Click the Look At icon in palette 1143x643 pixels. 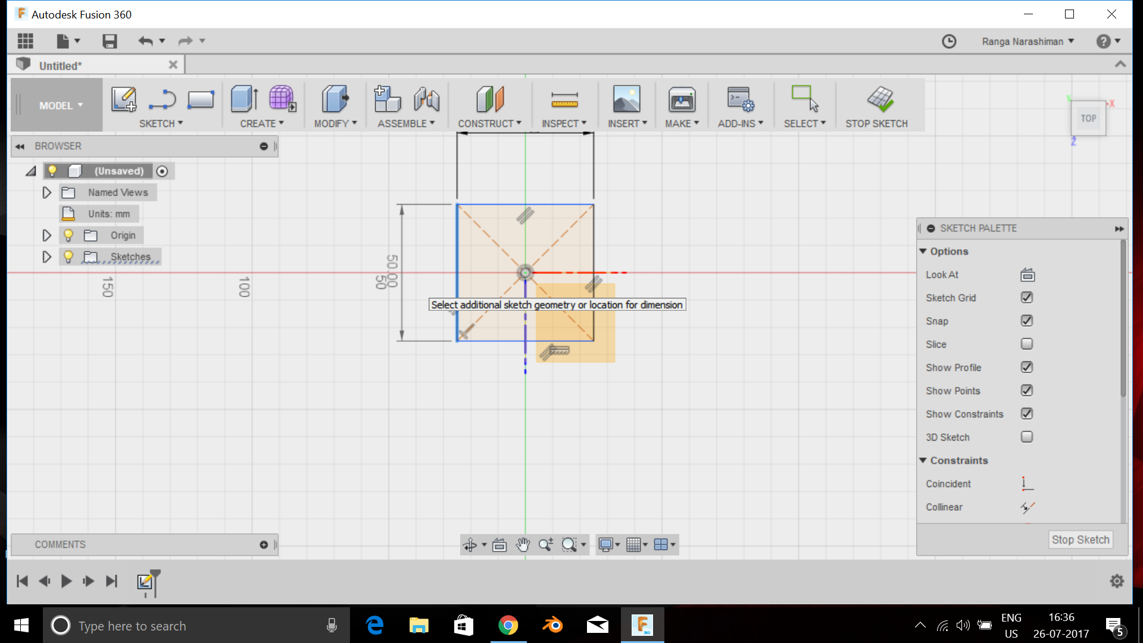click(x=1028, y=275)
